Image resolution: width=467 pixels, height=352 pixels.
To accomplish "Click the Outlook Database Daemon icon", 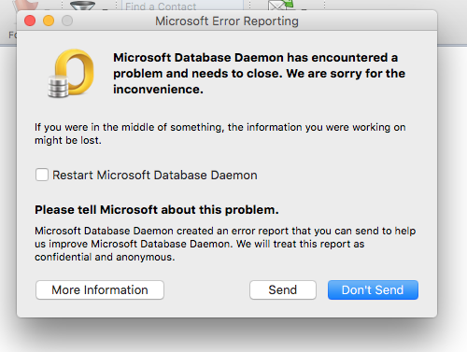I will tap(71, 74).
